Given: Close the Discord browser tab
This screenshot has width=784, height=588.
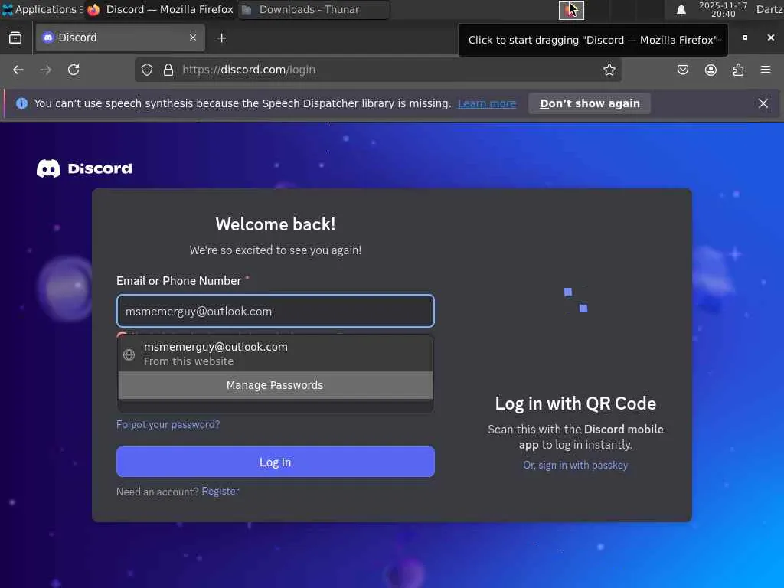Looking at the screenshot, I should coord(193,38).
